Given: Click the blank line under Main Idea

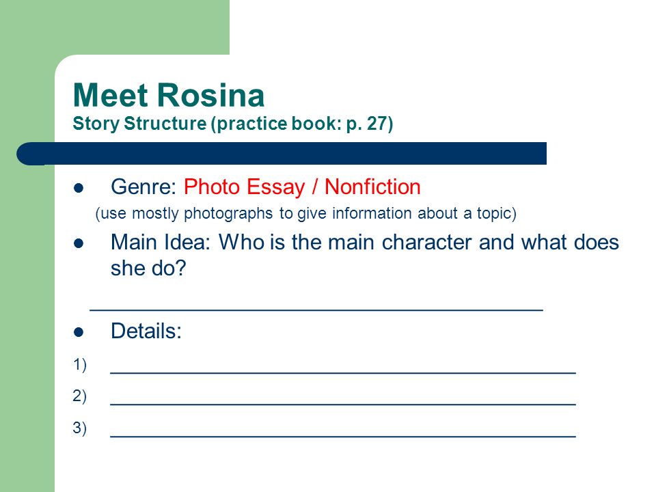Looking at the screenshot, I should click(316, 310).
